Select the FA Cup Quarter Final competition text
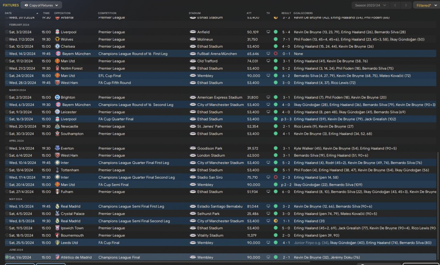The height and width of the screenshot is (265, 440). [115, 119]
